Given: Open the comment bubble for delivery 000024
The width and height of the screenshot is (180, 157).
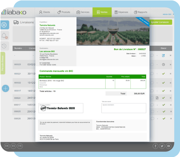Looking at the screenshot, I should 152,98.
